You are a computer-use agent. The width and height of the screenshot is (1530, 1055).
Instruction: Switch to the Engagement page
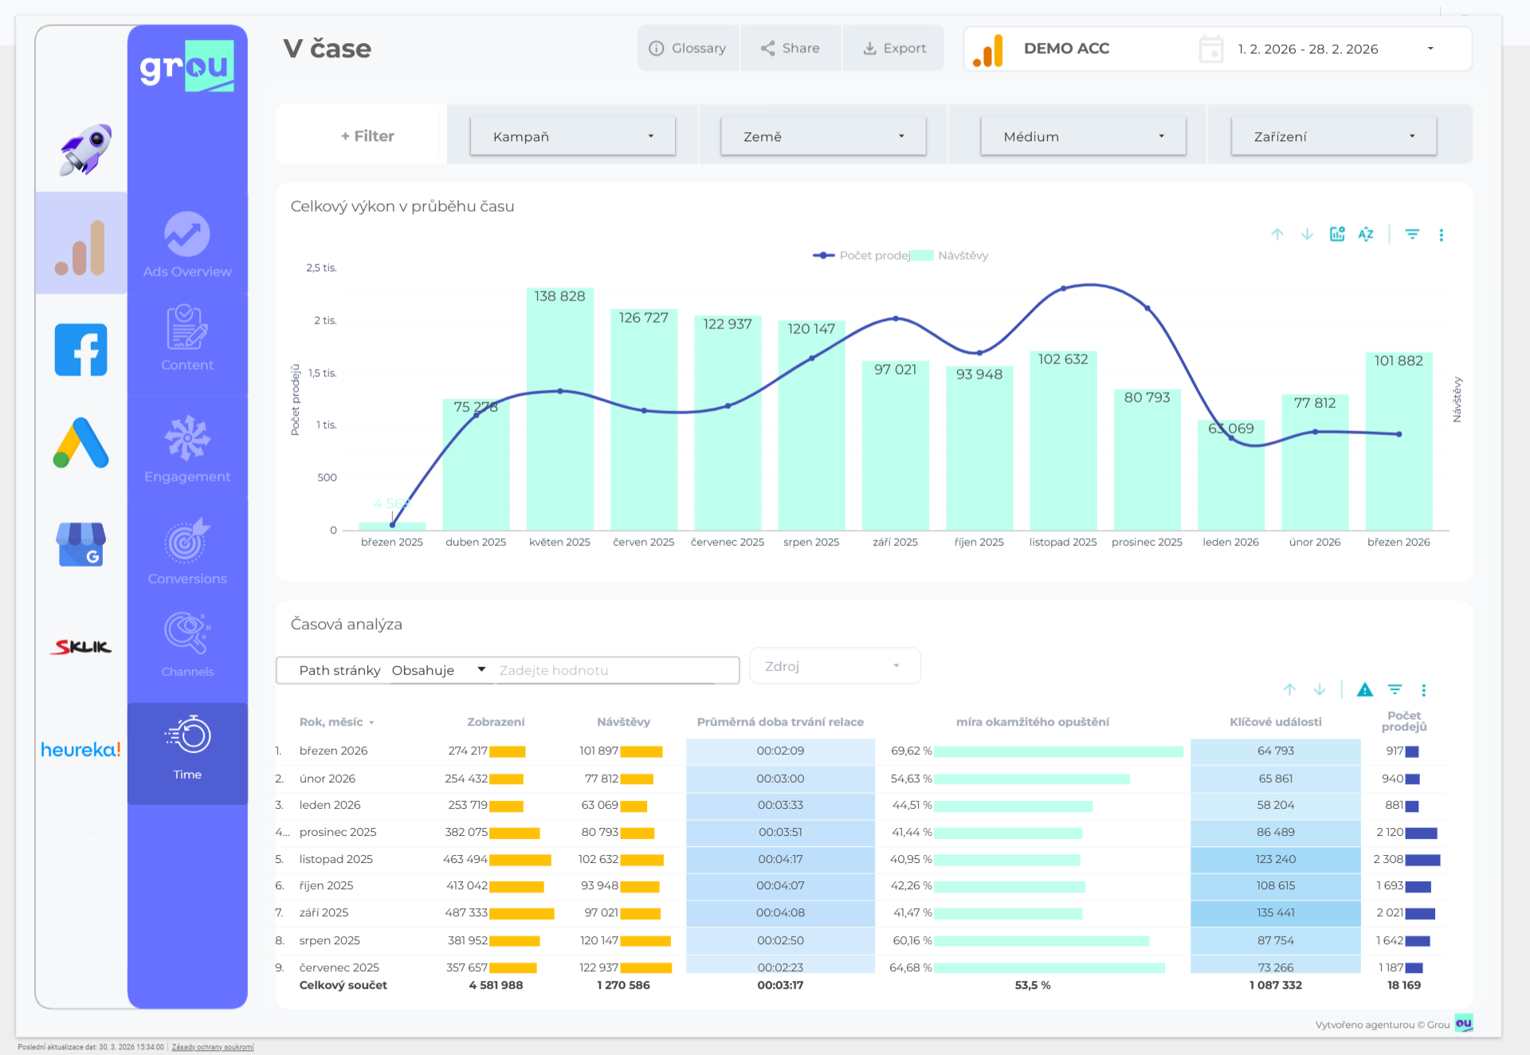coord(187,449)
